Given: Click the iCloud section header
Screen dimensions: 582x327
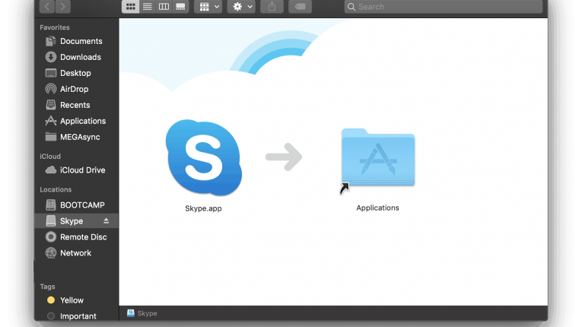Looking at the screenshot, I should pos(50,156).
